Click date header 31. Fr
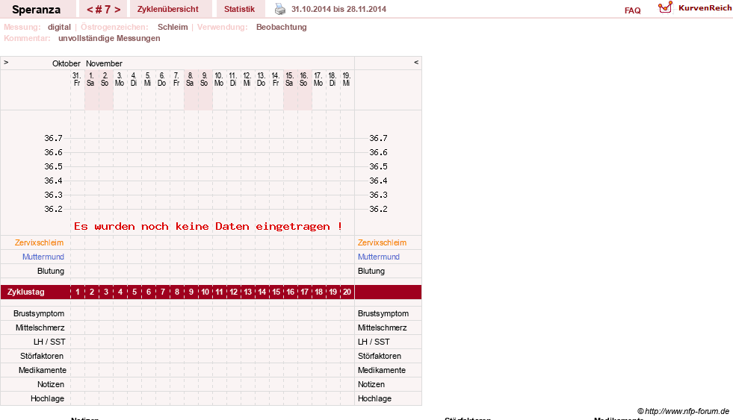This screenshot has height=420, width=733. 77,79
